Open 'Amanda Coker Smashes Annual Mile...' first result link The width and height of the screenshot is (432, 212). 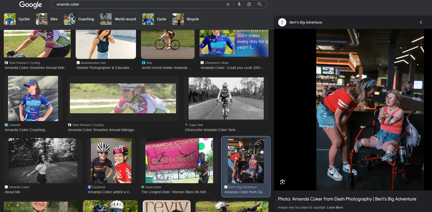click(36, 68)
